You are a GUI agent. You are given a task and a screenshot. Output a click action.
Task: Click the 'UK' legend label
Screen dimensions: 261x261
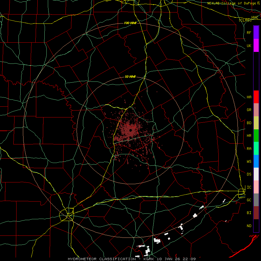point(249,46)
